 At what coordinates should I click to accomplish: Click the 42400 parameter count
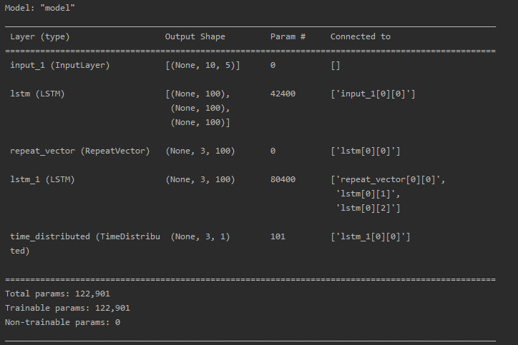[283, 94]
